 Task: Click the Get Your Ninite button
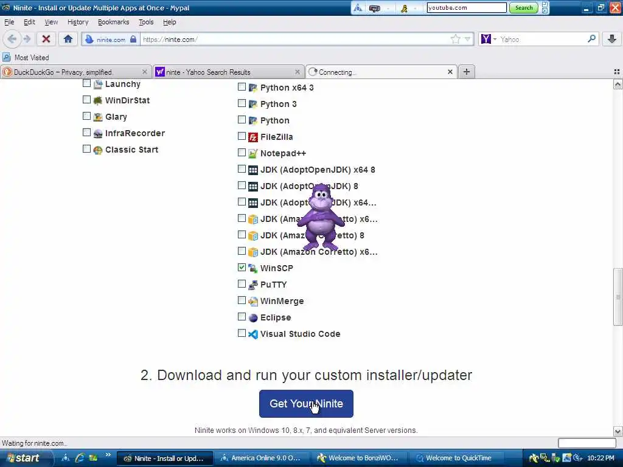point(306,404)
